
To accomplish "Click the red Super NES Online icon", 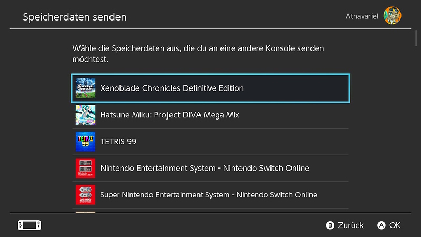I will 85,194.
